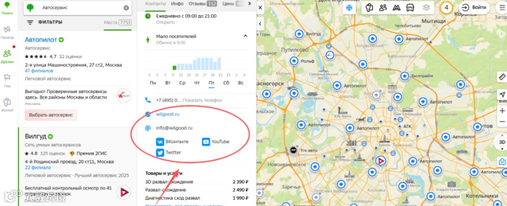Toggle the public transport bus layer
This screenshot has width=507, height=206.
(411, 8)
